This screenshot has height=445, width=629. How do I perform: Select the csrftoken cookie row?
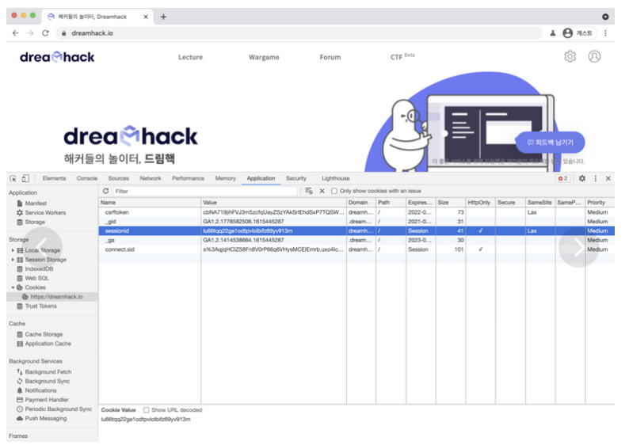[x=356, y=212]
